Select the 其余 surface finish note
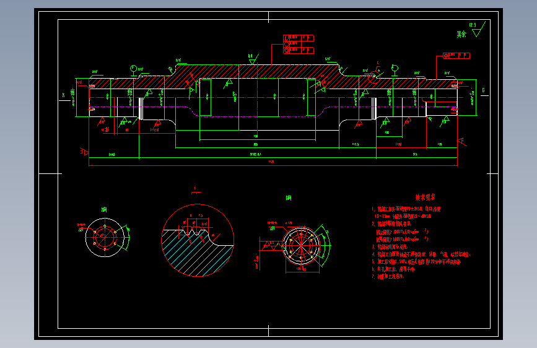The image size is (537, 348). tap(461, 34)
